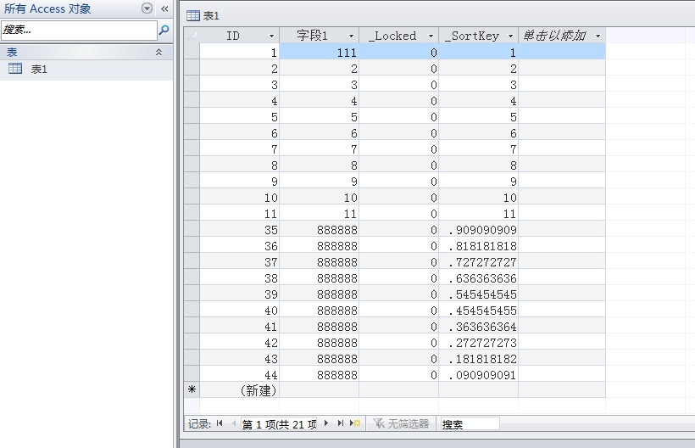695x448 pixels.
Task: Go to next record navigation button
Action: 326,423
